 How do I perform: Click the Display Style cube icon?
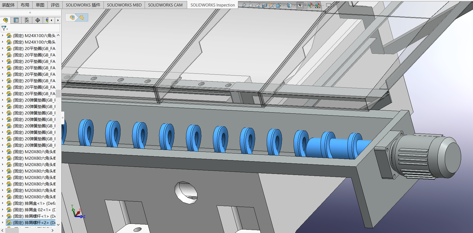(x=289, y=5)
